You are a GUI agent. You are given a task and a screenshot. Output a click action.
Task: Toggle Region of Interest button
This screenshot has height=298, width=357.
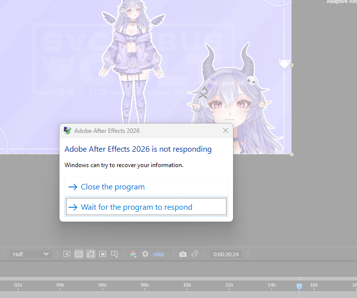[x=103, y=254]
